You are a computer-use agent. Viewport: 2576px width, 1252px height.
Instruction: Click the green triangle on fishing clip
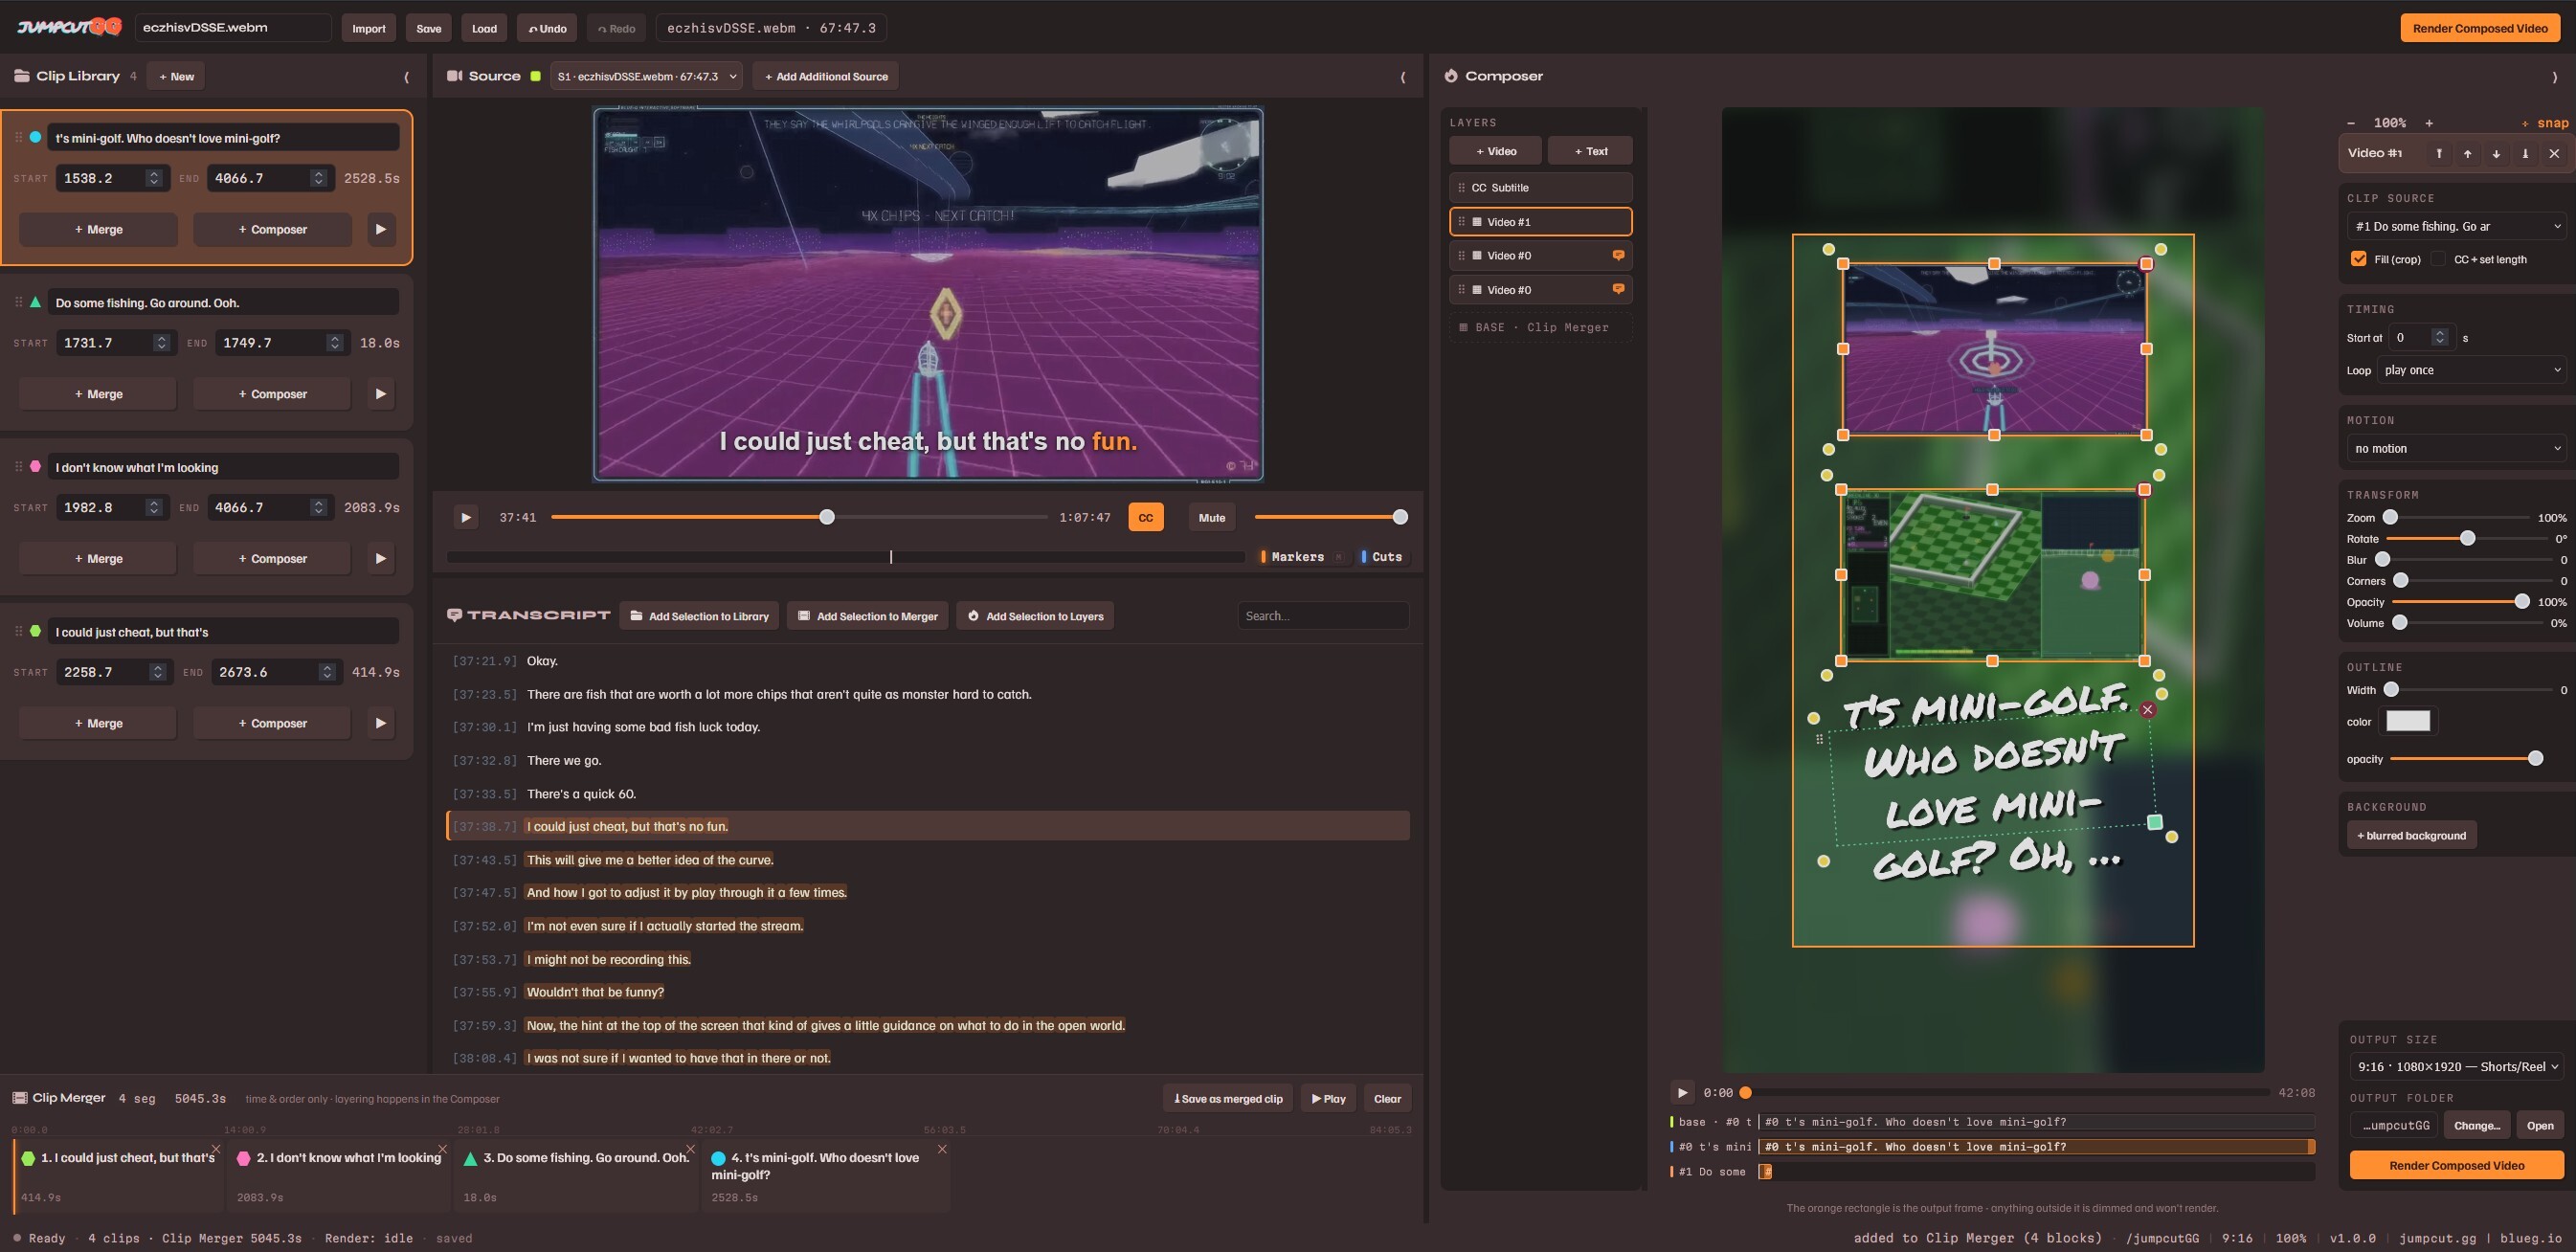click(36, 302)
